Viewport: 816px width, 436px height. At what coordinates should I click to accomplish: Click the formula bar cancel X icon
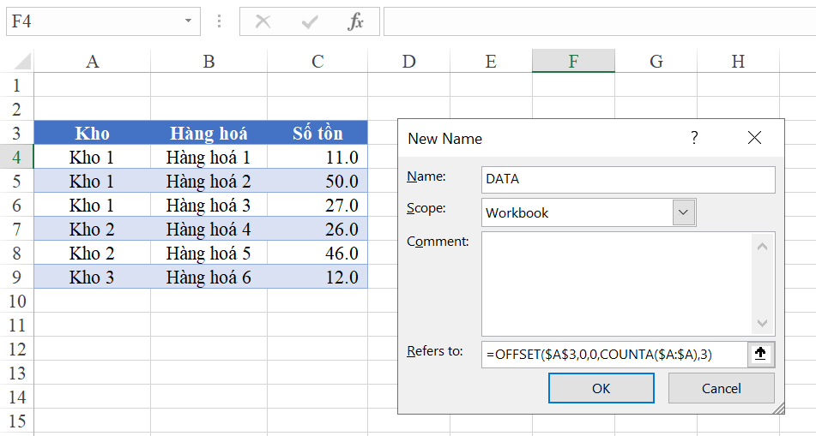coord(263,21)
